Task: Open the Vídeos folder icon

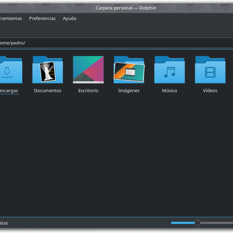Action: tap(210, 70)
